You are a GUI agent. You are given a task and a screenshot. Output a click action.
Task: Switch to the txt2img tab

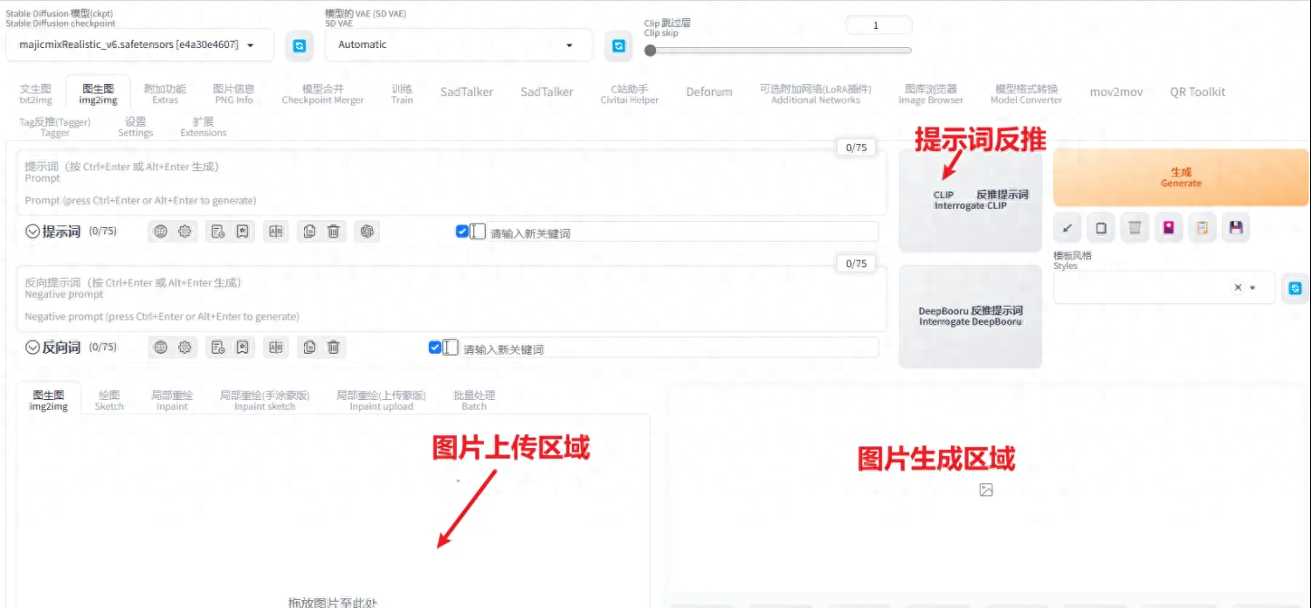[36, 93]
